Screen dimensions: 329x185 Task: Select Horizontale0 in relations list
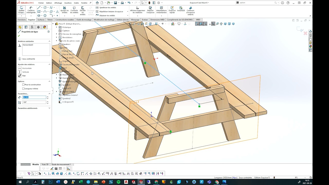[x=28, y=45]
